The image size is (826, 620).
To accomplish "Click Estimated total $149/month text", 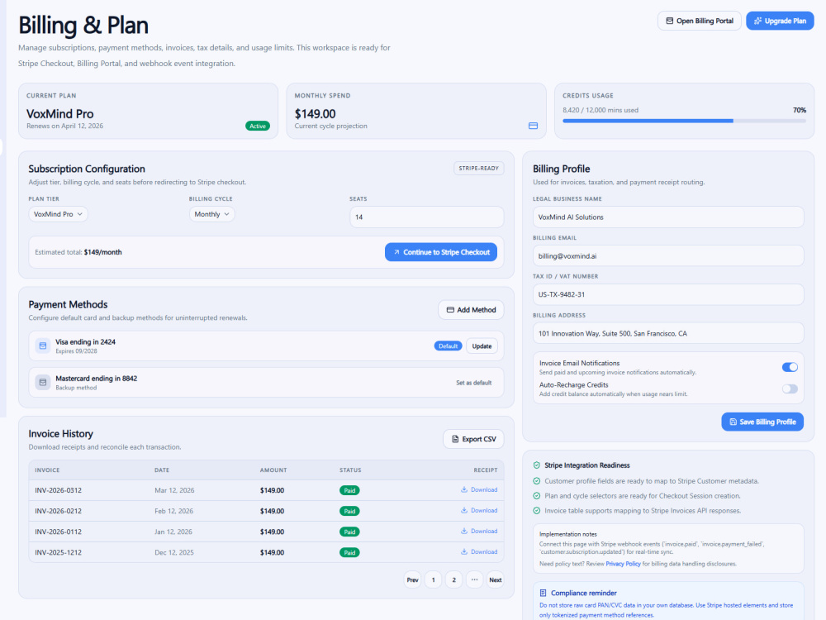I will (78, 252).
